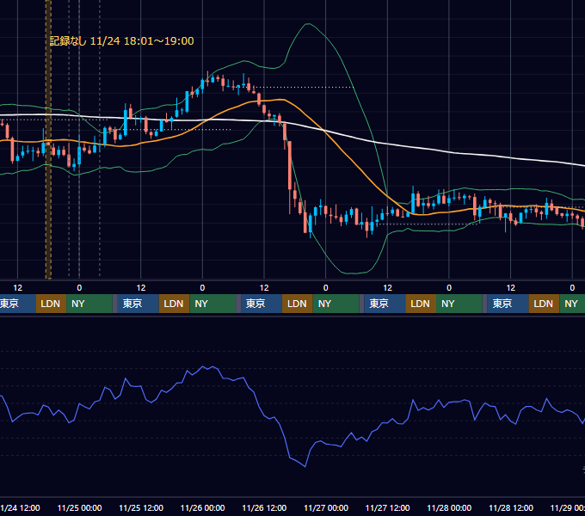The height and width of the screenshot is (516, 585).
Task: Click the NY session block spanning 11/25 00:00
Action: point(89,304)
